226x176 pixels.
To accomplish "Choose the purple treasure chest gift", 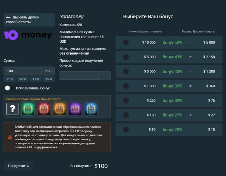I will (75, 109).
